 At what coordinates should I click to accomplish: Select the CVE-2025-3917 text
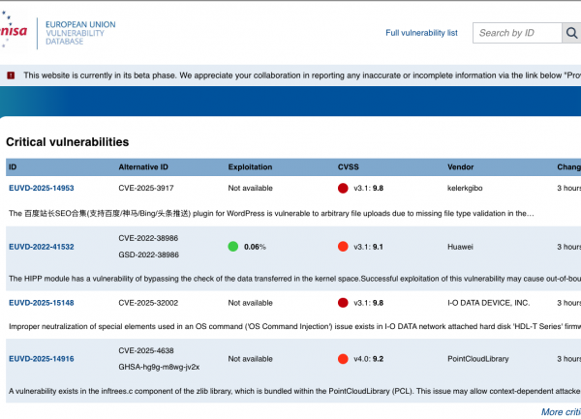pos(146,188)
